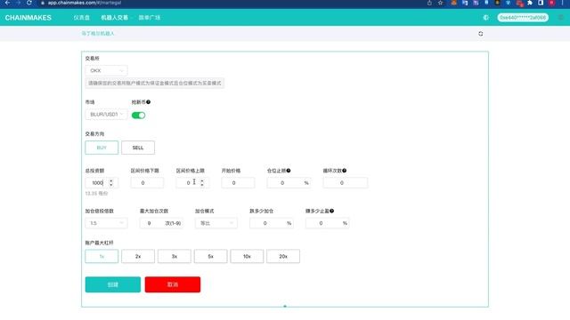Select 20x account leverage

pos(283,257)
